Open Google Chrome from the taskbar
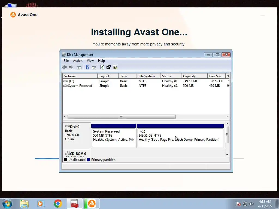This screenshot has width=279, height=209. click(x=58, y=204)
